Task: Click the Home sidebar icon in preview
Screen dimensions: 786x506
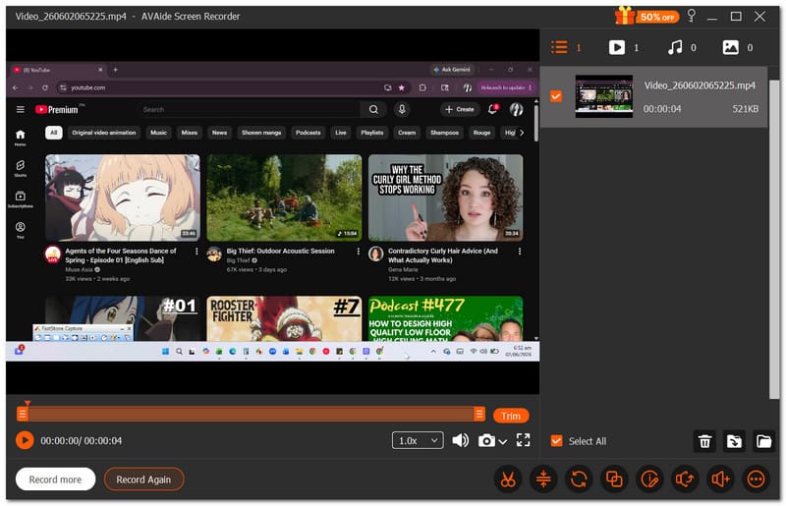Action: 20,137
